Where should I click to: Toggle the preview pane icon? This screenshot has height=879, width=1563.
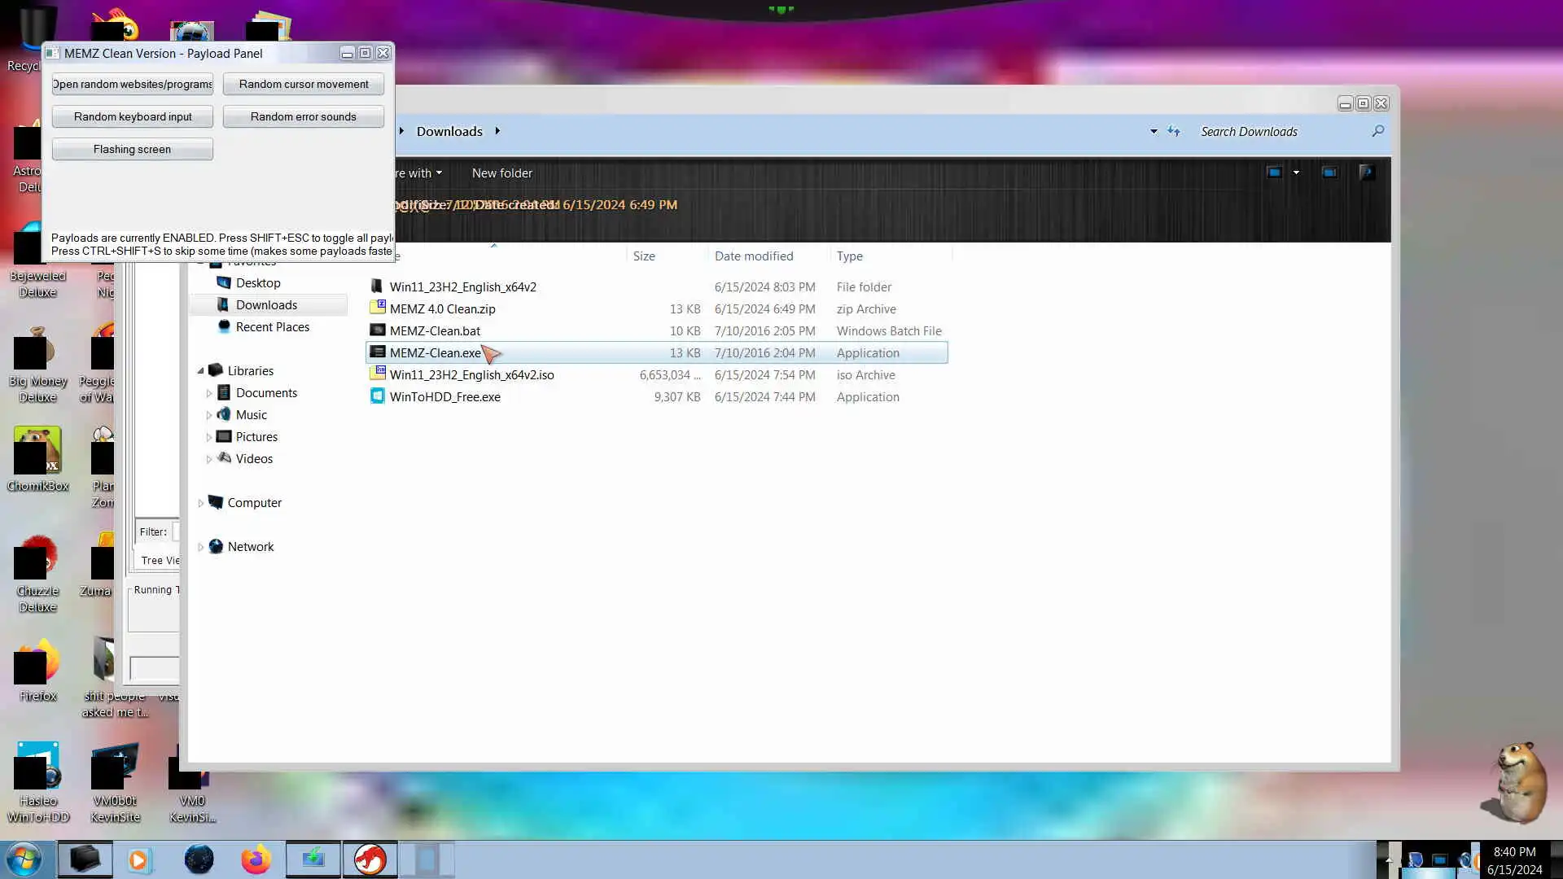(1329, 173)
